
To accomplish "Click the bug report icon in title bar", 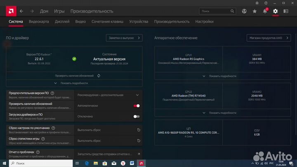I will 257,3.
